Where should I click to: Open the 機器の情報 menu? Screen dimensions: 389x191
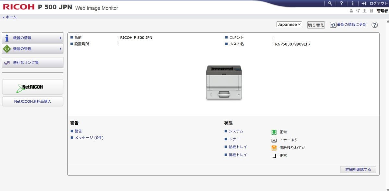pyautogui.click(x=33, y=38)
